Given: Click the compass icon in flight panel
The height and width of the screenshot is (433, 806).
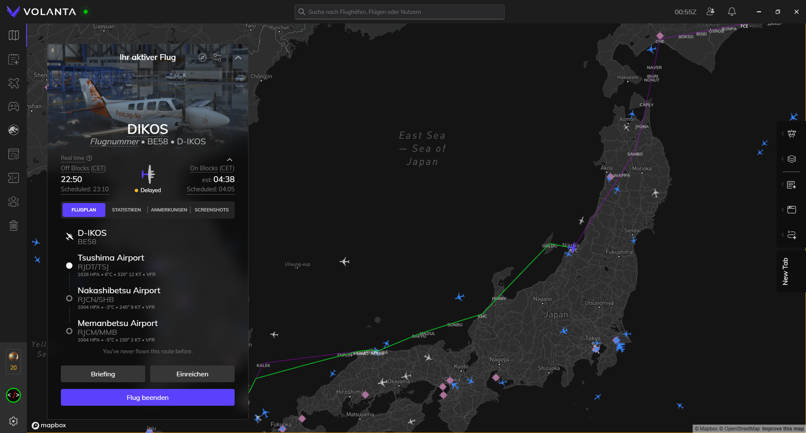Looking at the screenshot, I should (x=202, y=57).
